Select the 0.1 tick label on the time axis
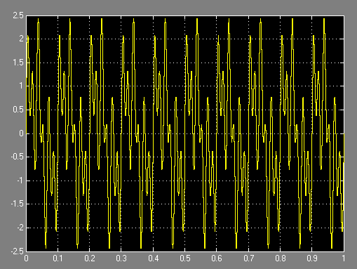357x269 pixels. tap(58, 258)
